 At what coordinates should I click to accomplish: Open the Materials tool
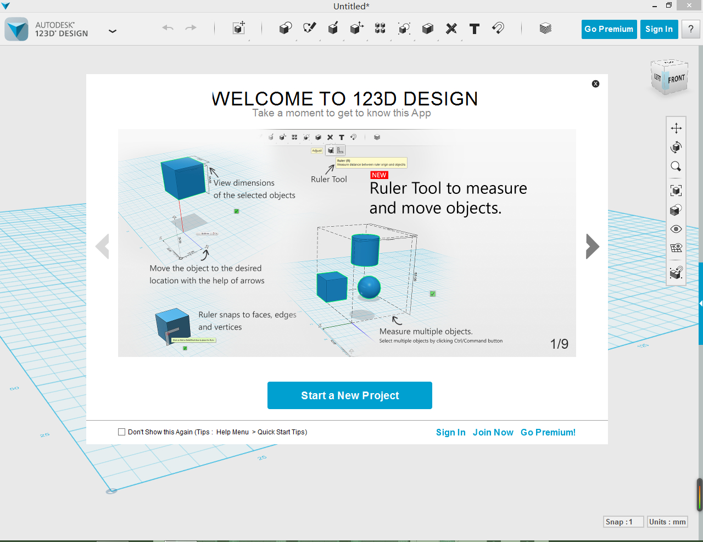545,29
